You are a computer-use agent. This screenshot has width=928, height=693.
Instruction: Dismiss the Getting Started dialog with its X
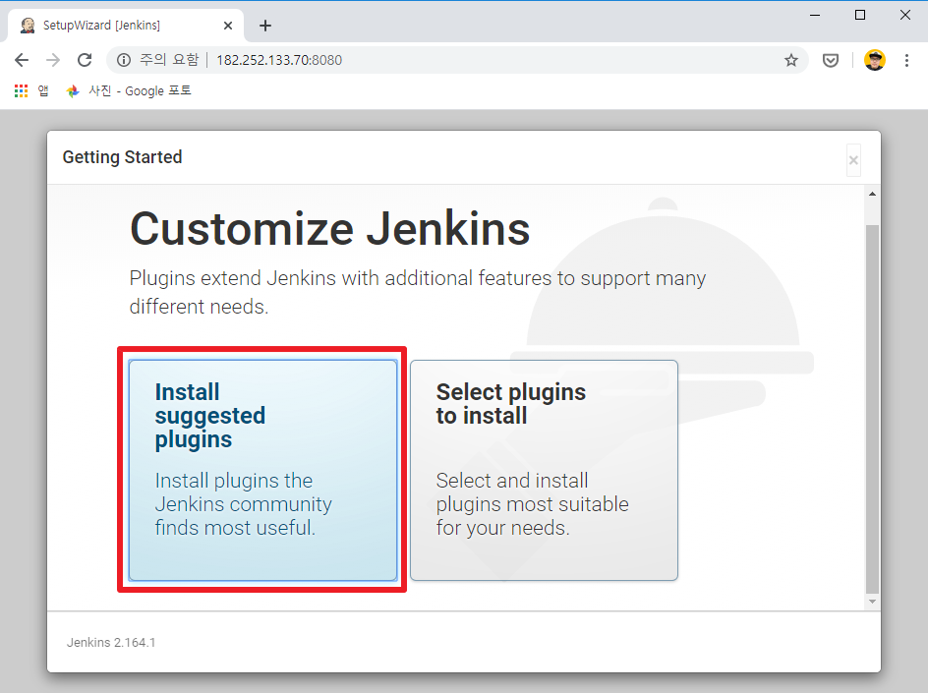[853, 159]
